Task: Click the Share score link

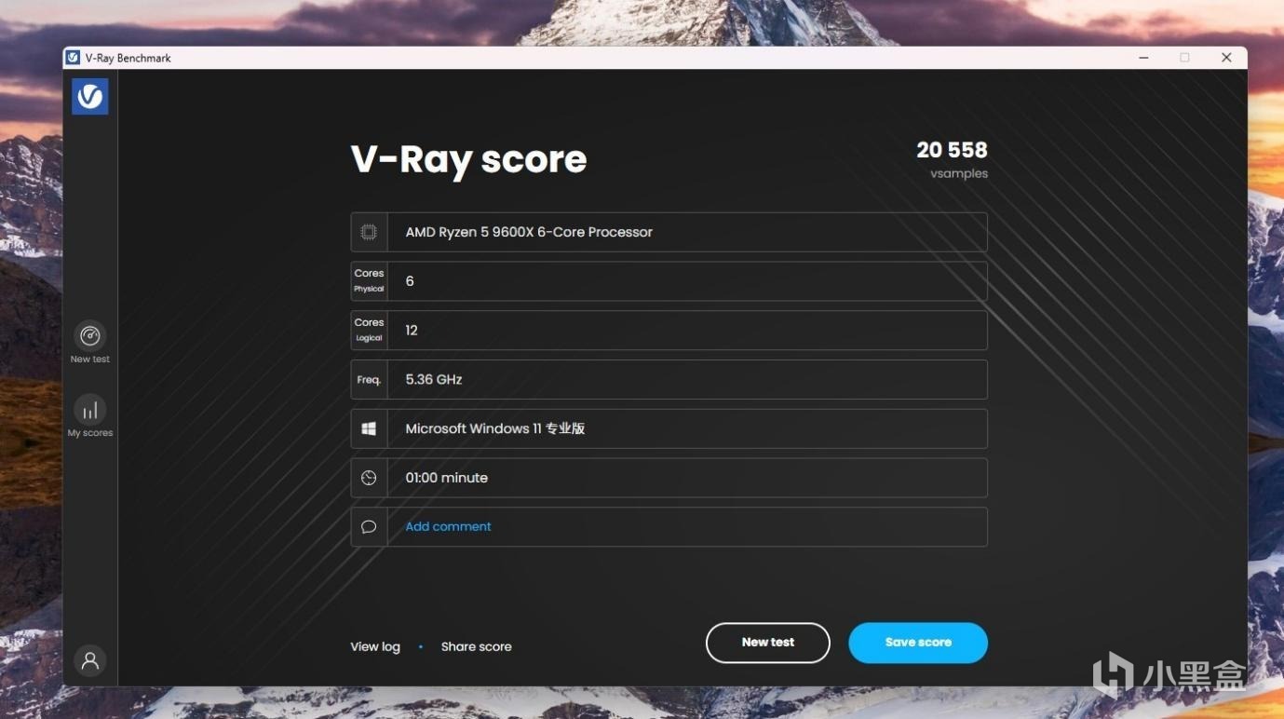Action: coord(476,646)
